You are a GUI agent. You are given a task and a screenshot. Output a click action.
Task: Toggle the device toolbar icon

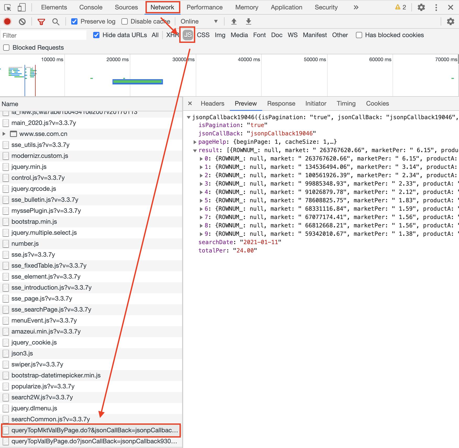[21, 8]
